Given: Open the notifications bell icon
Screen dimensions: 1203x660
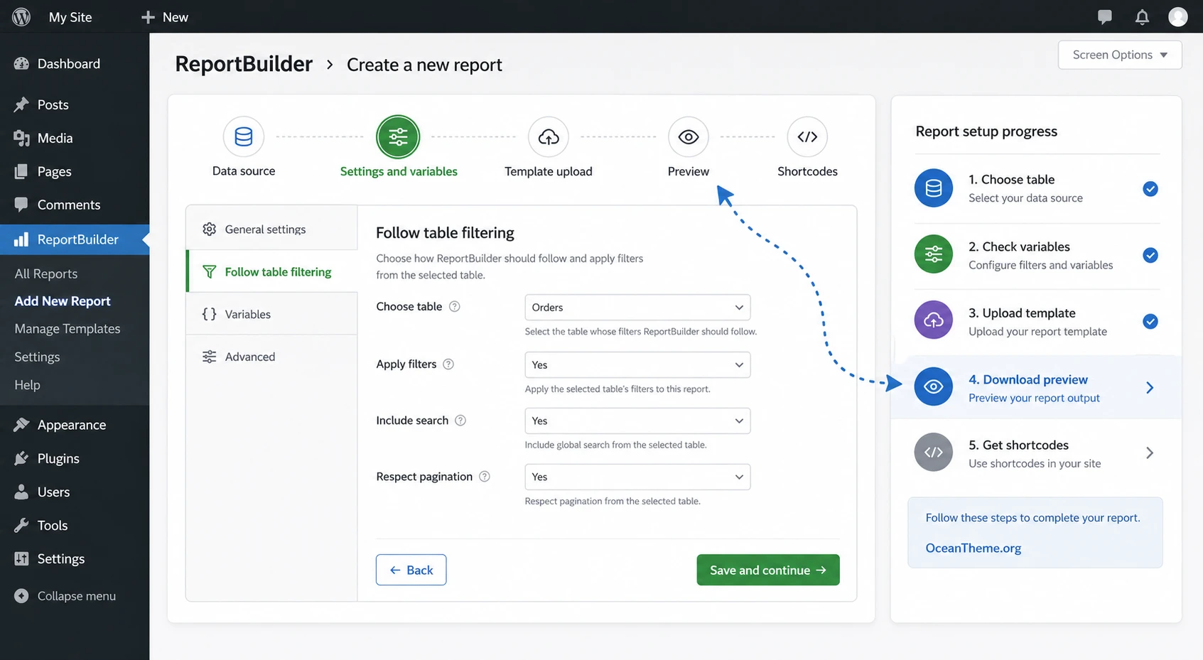Looking at the screenshot, I should [1142, 16].
